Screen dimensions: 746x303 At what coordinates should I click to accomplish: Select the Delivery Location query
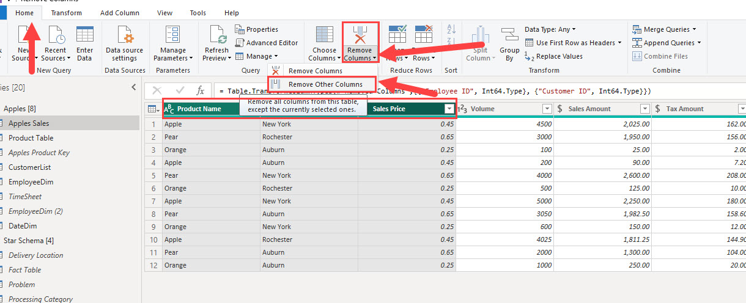(x=35, y=255)
